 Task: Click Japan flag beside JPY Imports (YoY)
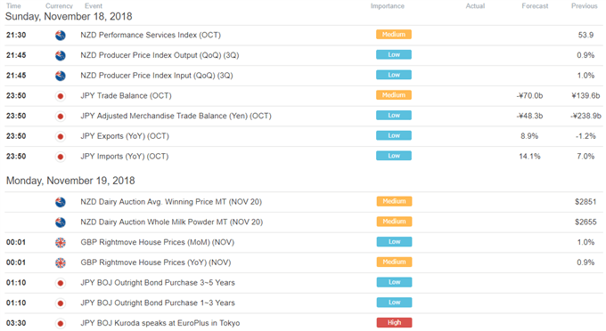(x=61, y=157)
